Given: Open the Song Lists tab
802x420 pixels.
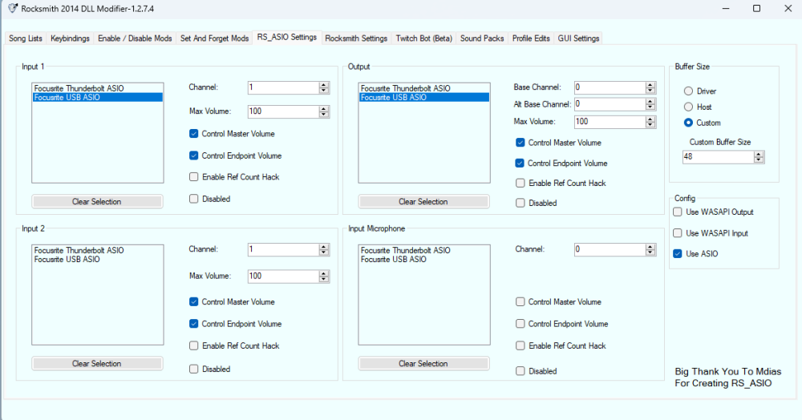Looking at the screenshot, I should point(26,38).
